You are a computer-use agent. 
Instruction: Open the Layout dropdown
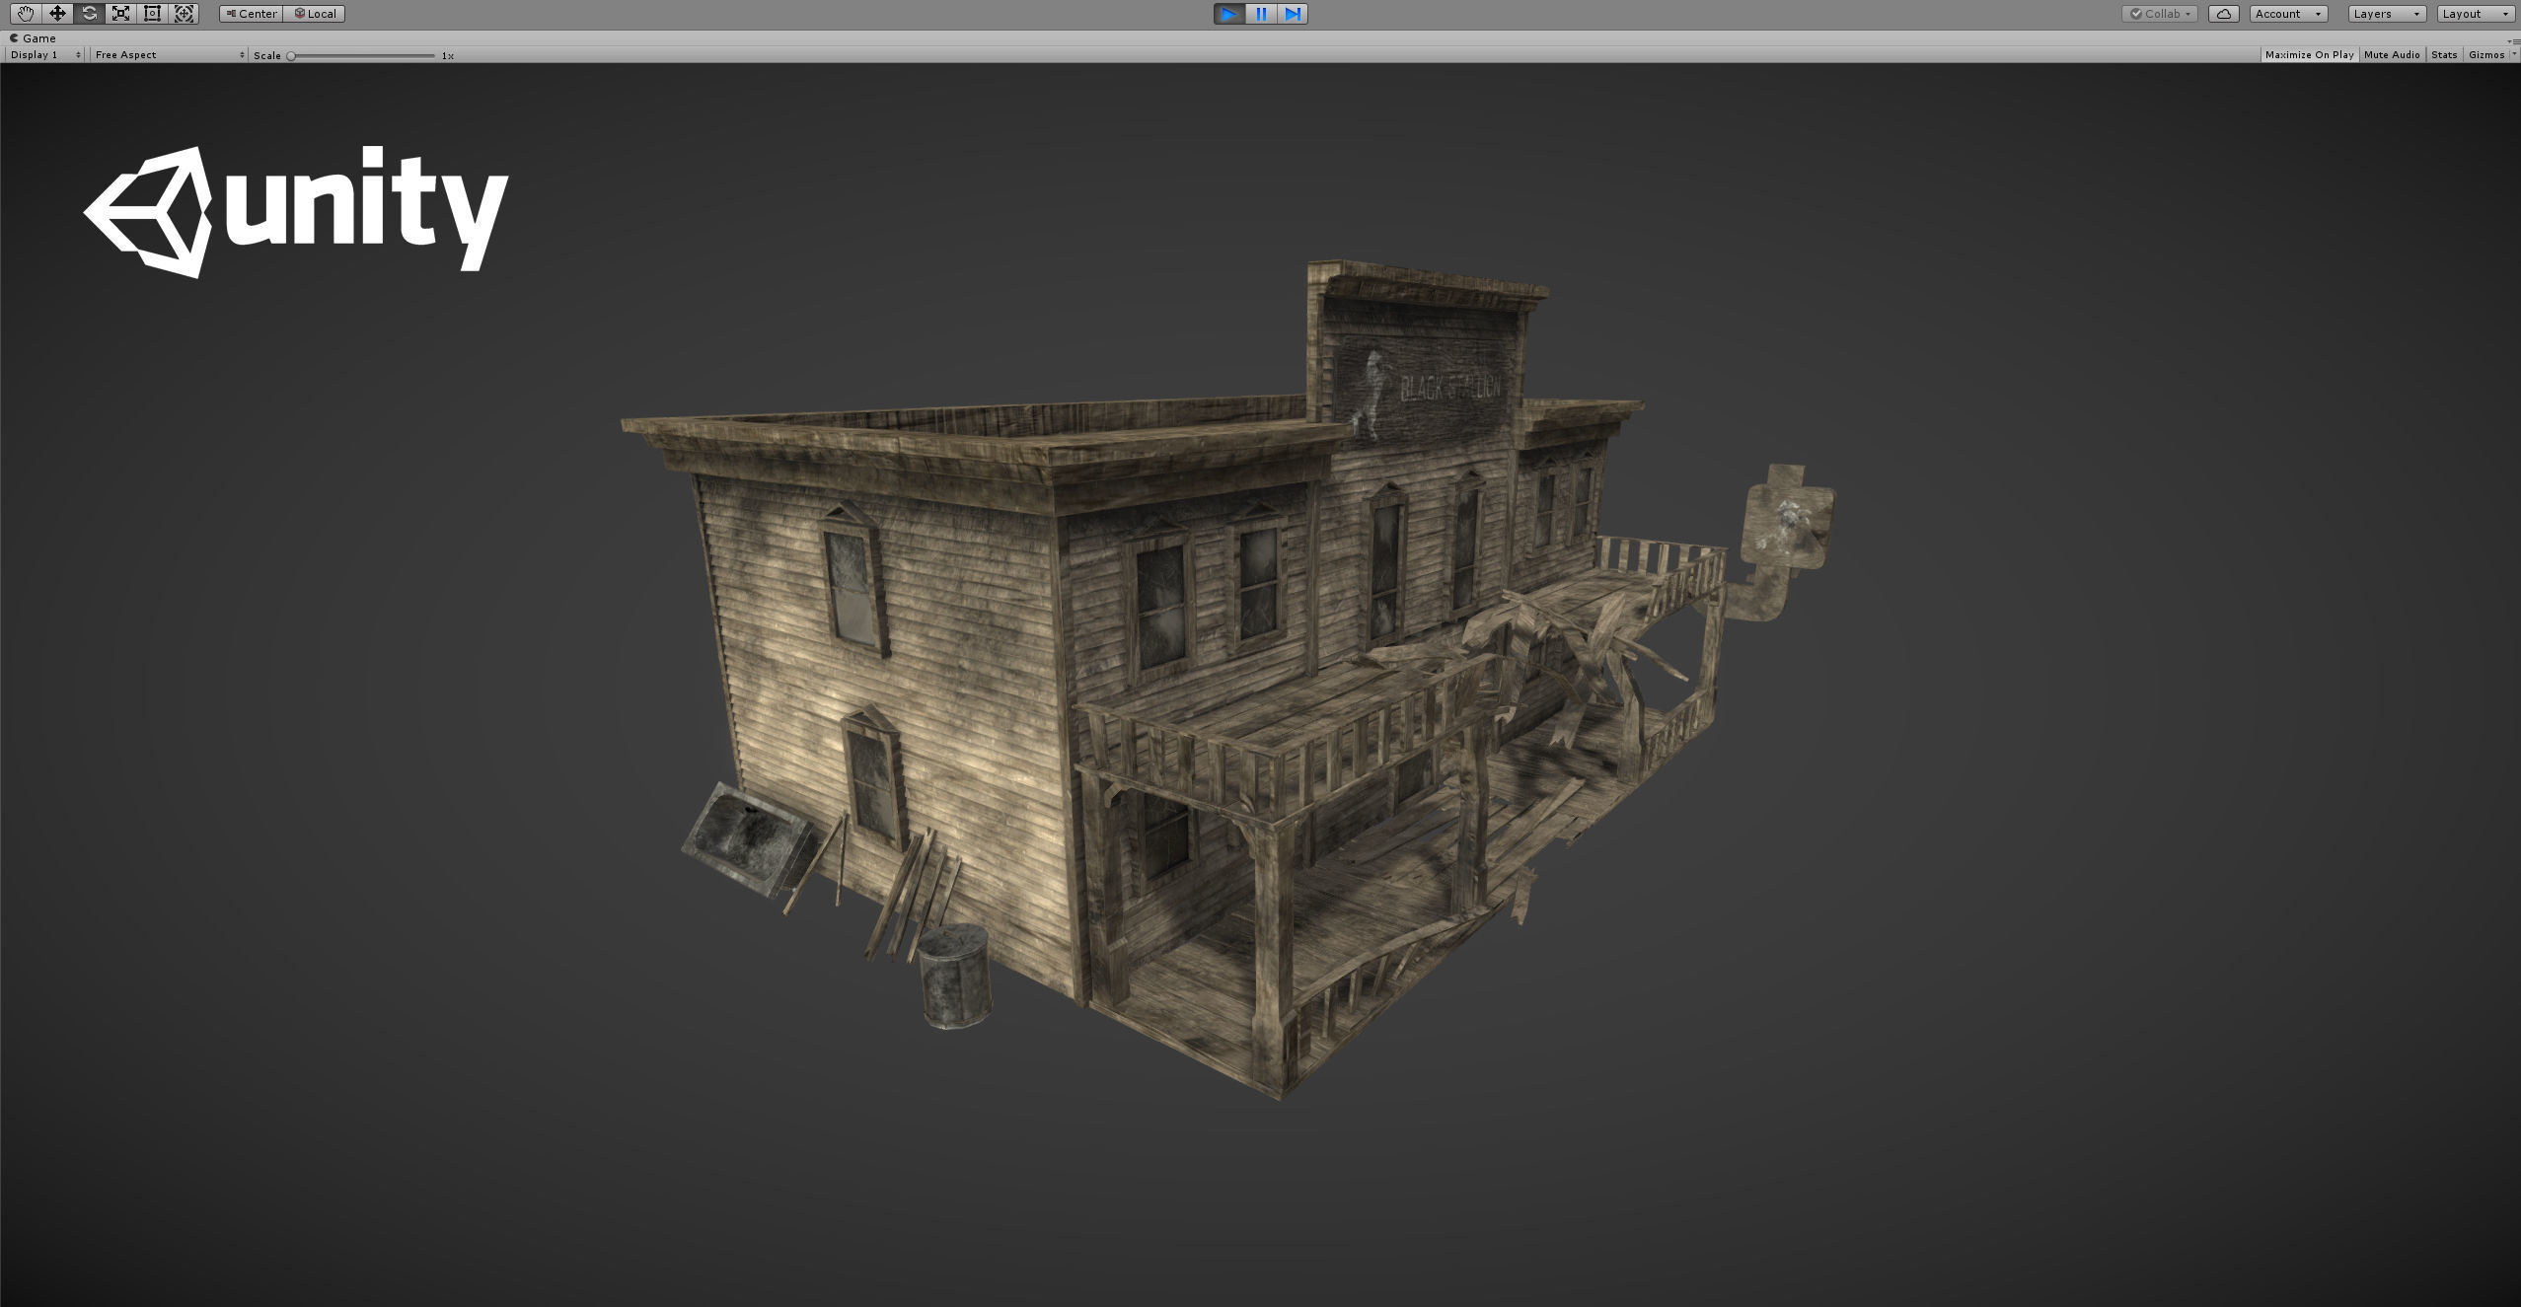(x=2475, y=14)
